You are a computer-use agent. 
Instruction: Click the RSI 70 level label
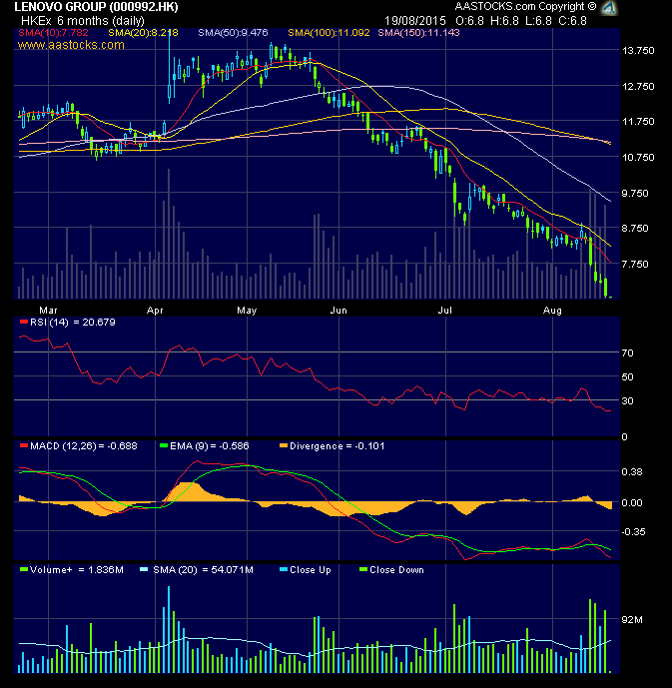pos(627,352)
